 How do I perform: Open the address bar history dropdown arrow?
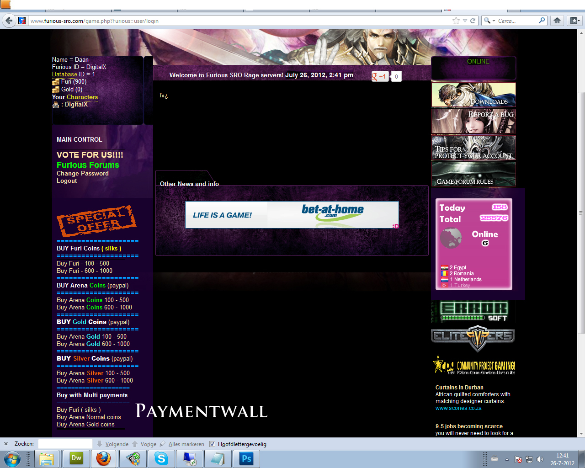click(x=465, y=21)
